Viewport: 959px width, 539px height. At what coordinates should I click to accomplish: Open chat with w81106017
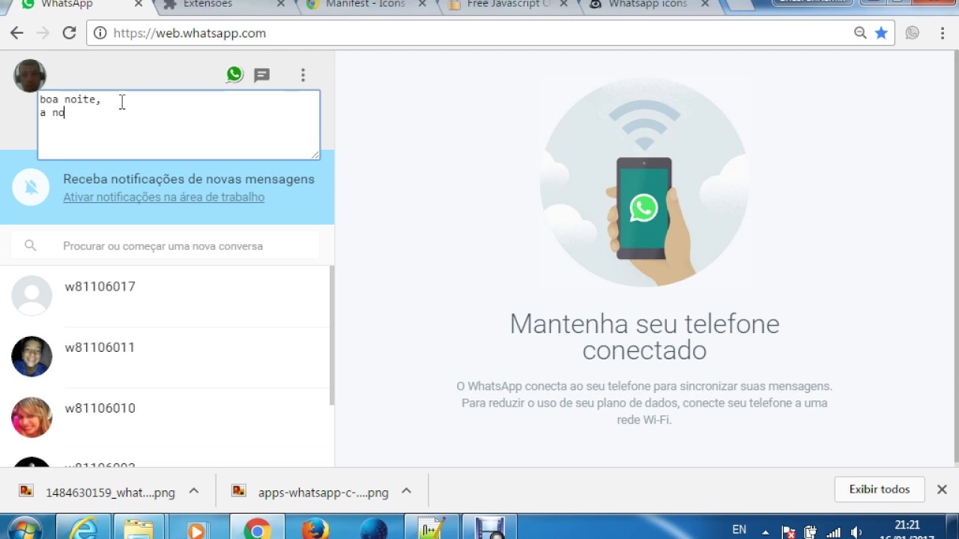tap(165, 296)
